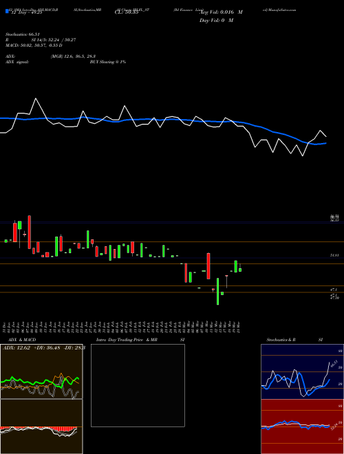Screen dimensions: 344x454
Task: Click the 47.1 price axis label
Action: tap(334, 289)
